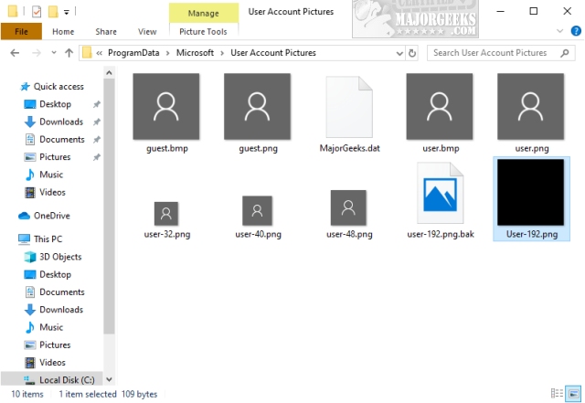Switch to the View ribbon tab
The width and height of the screenshot is (585, 403).
point(147,32)
